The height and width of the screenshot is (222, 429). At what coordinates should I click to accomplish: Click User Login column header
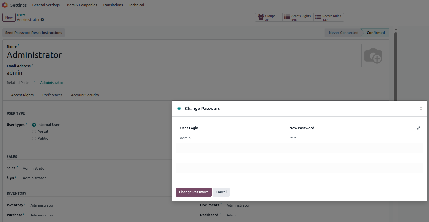189,128
